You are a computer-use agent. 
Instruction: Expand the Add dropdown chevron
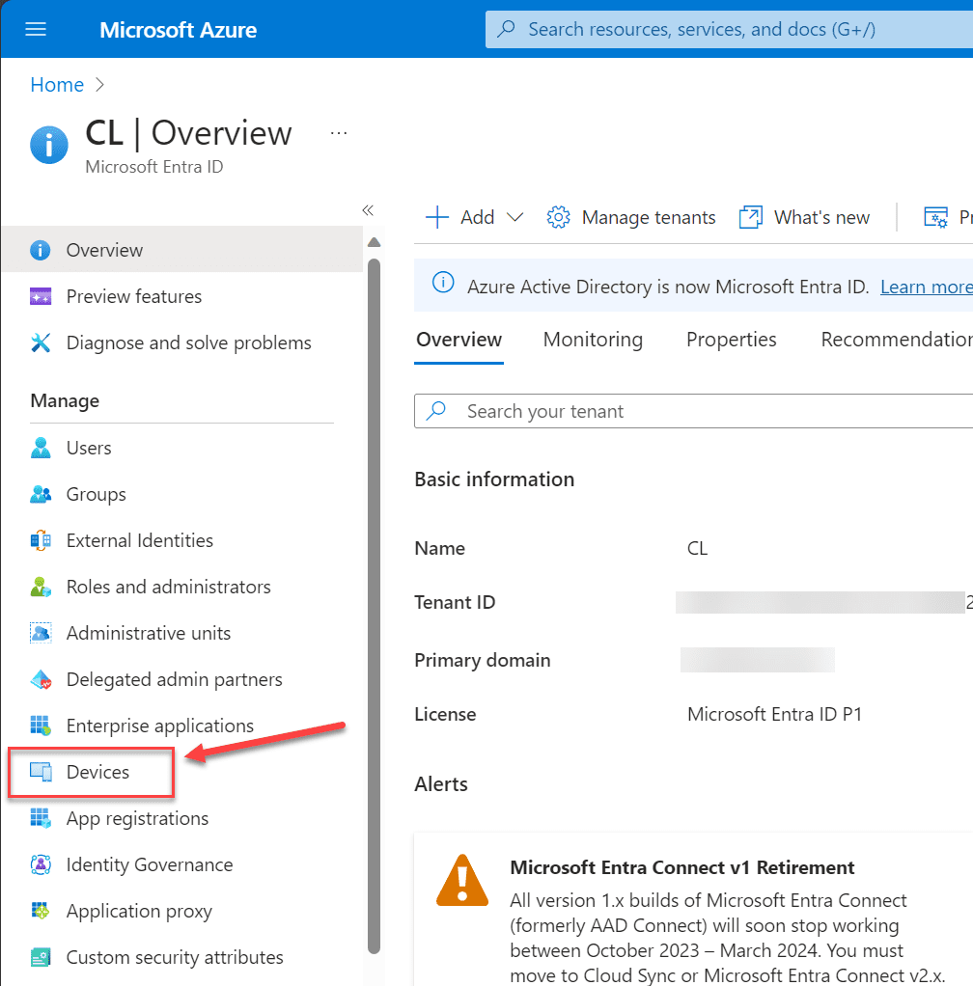pos(515,218)
